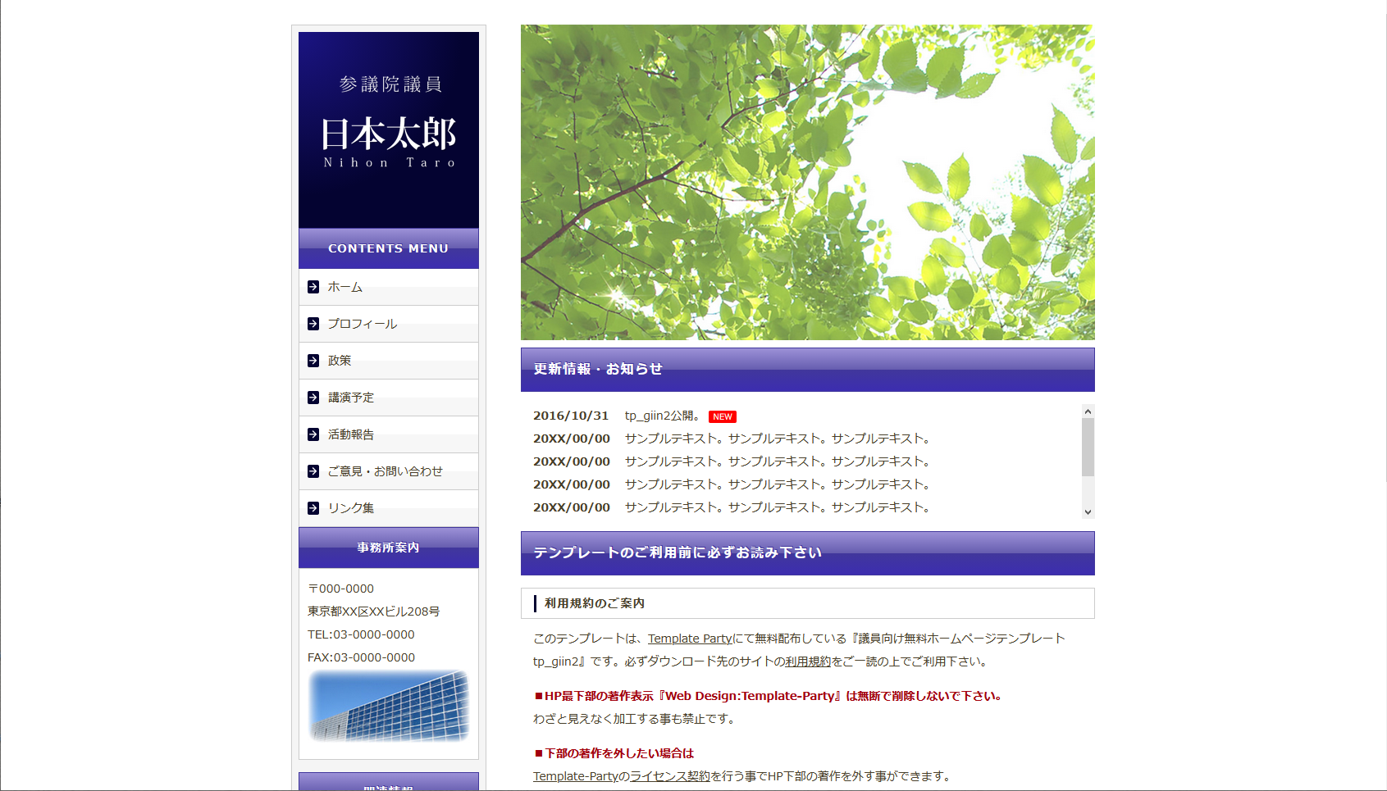
Task: Click the 利用規約のご案内 subheading
Action: (x=808, y=603)
